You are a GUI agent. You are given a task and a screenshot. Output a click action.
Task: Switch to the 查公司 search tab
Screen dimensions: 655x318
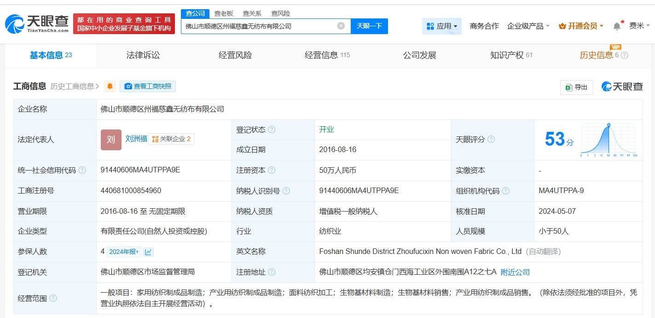[195, 13]
